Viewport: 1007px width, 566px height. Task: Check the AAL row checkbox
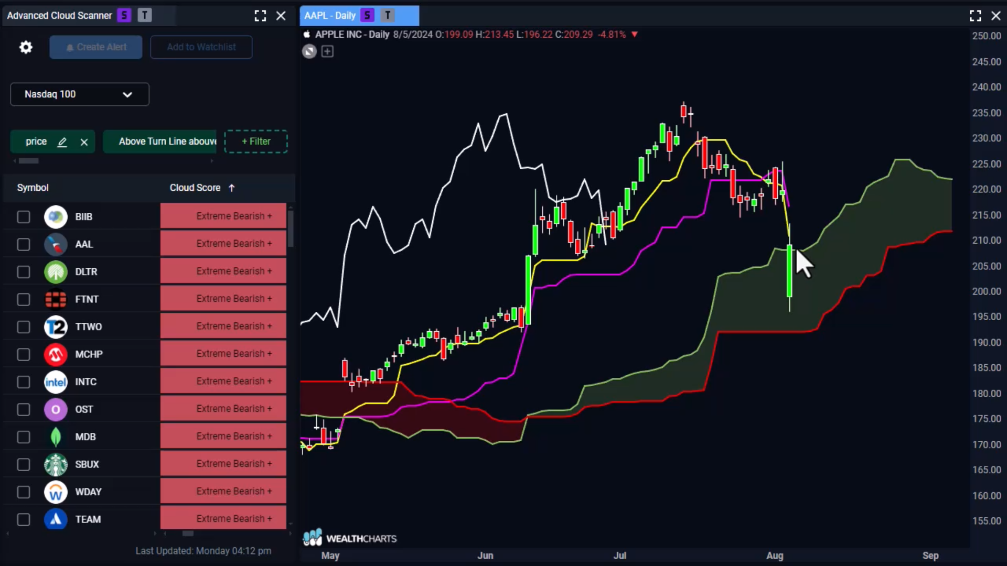pos(24,244)
